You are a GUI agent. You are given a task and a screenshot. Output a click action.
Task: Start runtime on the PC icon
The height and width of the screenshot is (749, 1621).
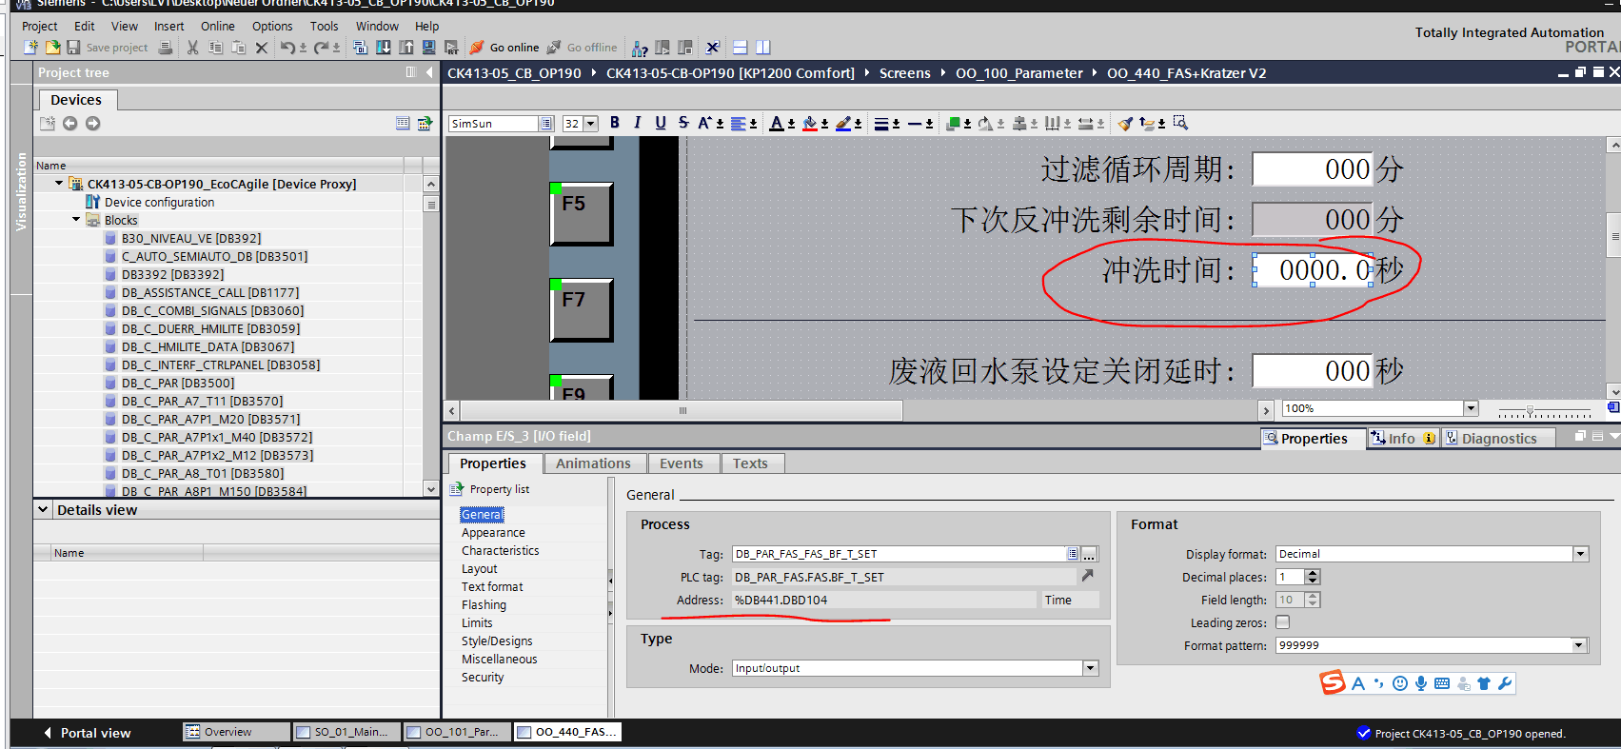(x=451, y=48)
